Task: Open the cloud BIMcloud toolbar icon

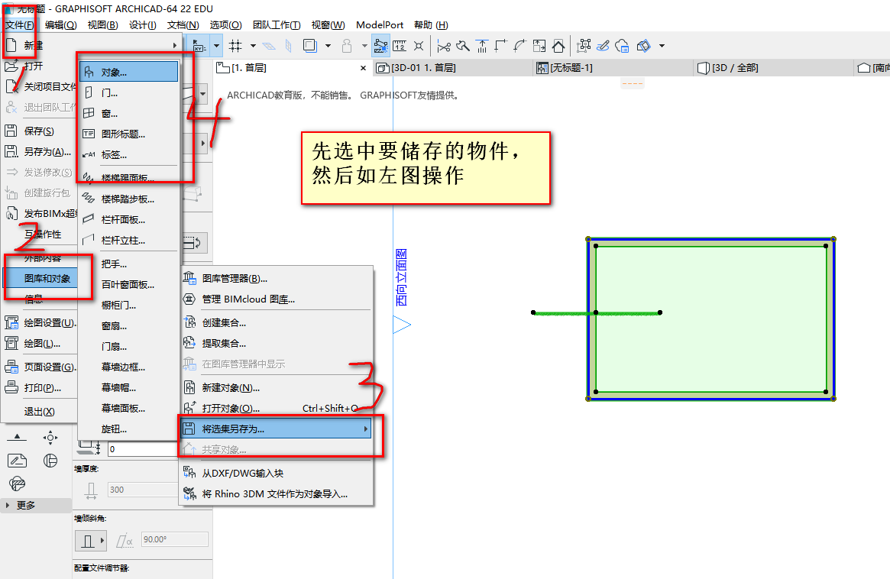Action: (x=622, y=46)
